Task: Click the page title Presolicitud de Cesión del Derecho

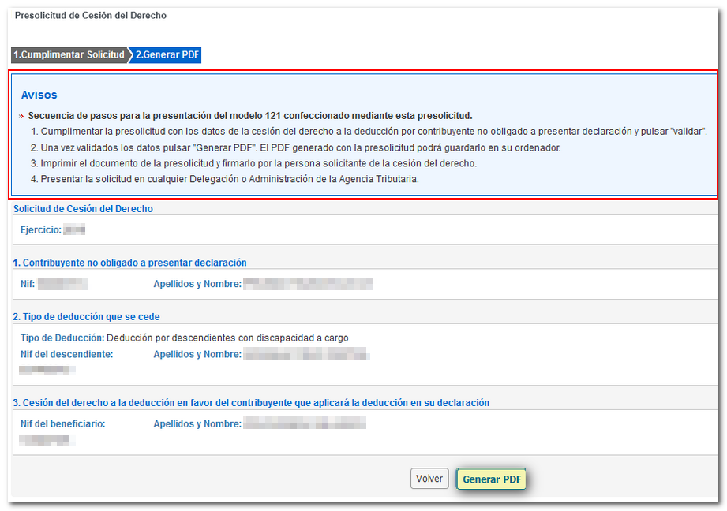Action: click(x=91, y=16)
